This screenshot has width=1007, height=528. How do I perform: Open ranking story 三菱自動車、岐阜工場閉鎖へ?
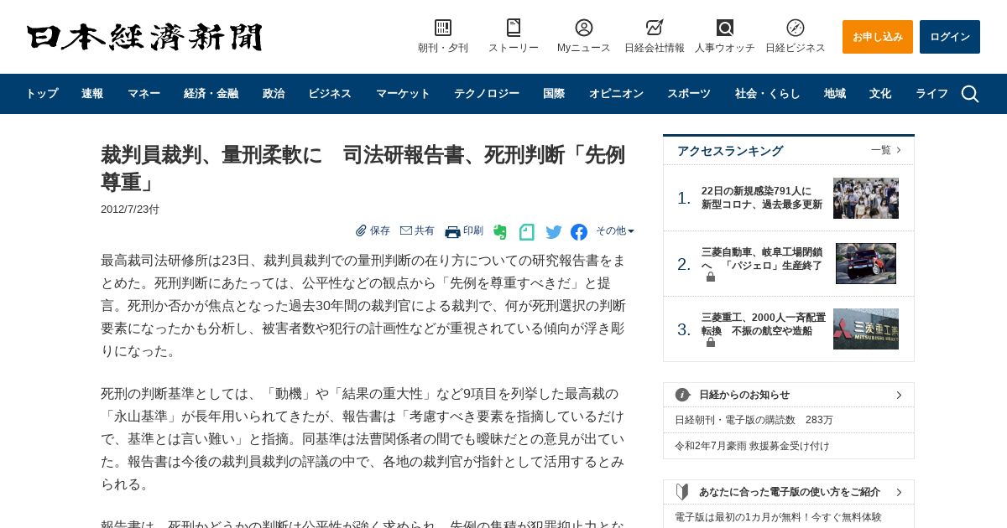(762, 258)
